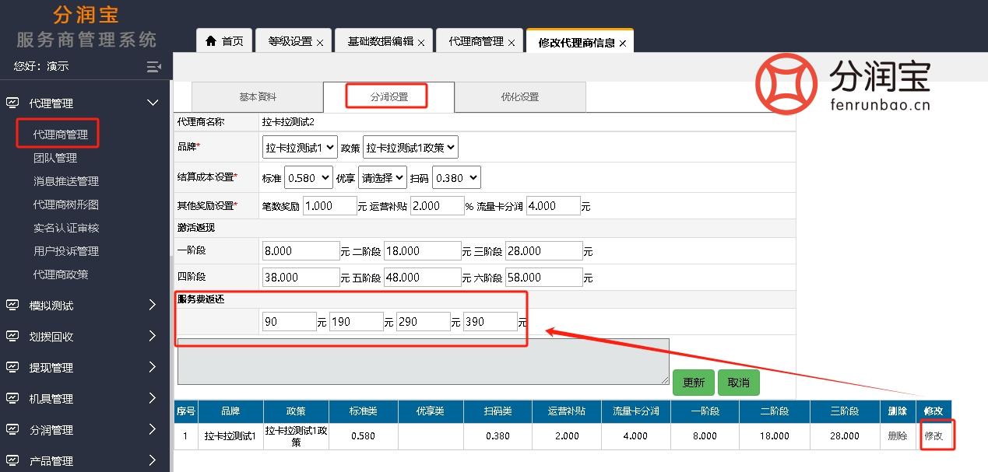Collapse the 代理管理 sidebar section
The width and height of the screenshot is (988, 472).
pyautogui.click(x=152, y=103)
